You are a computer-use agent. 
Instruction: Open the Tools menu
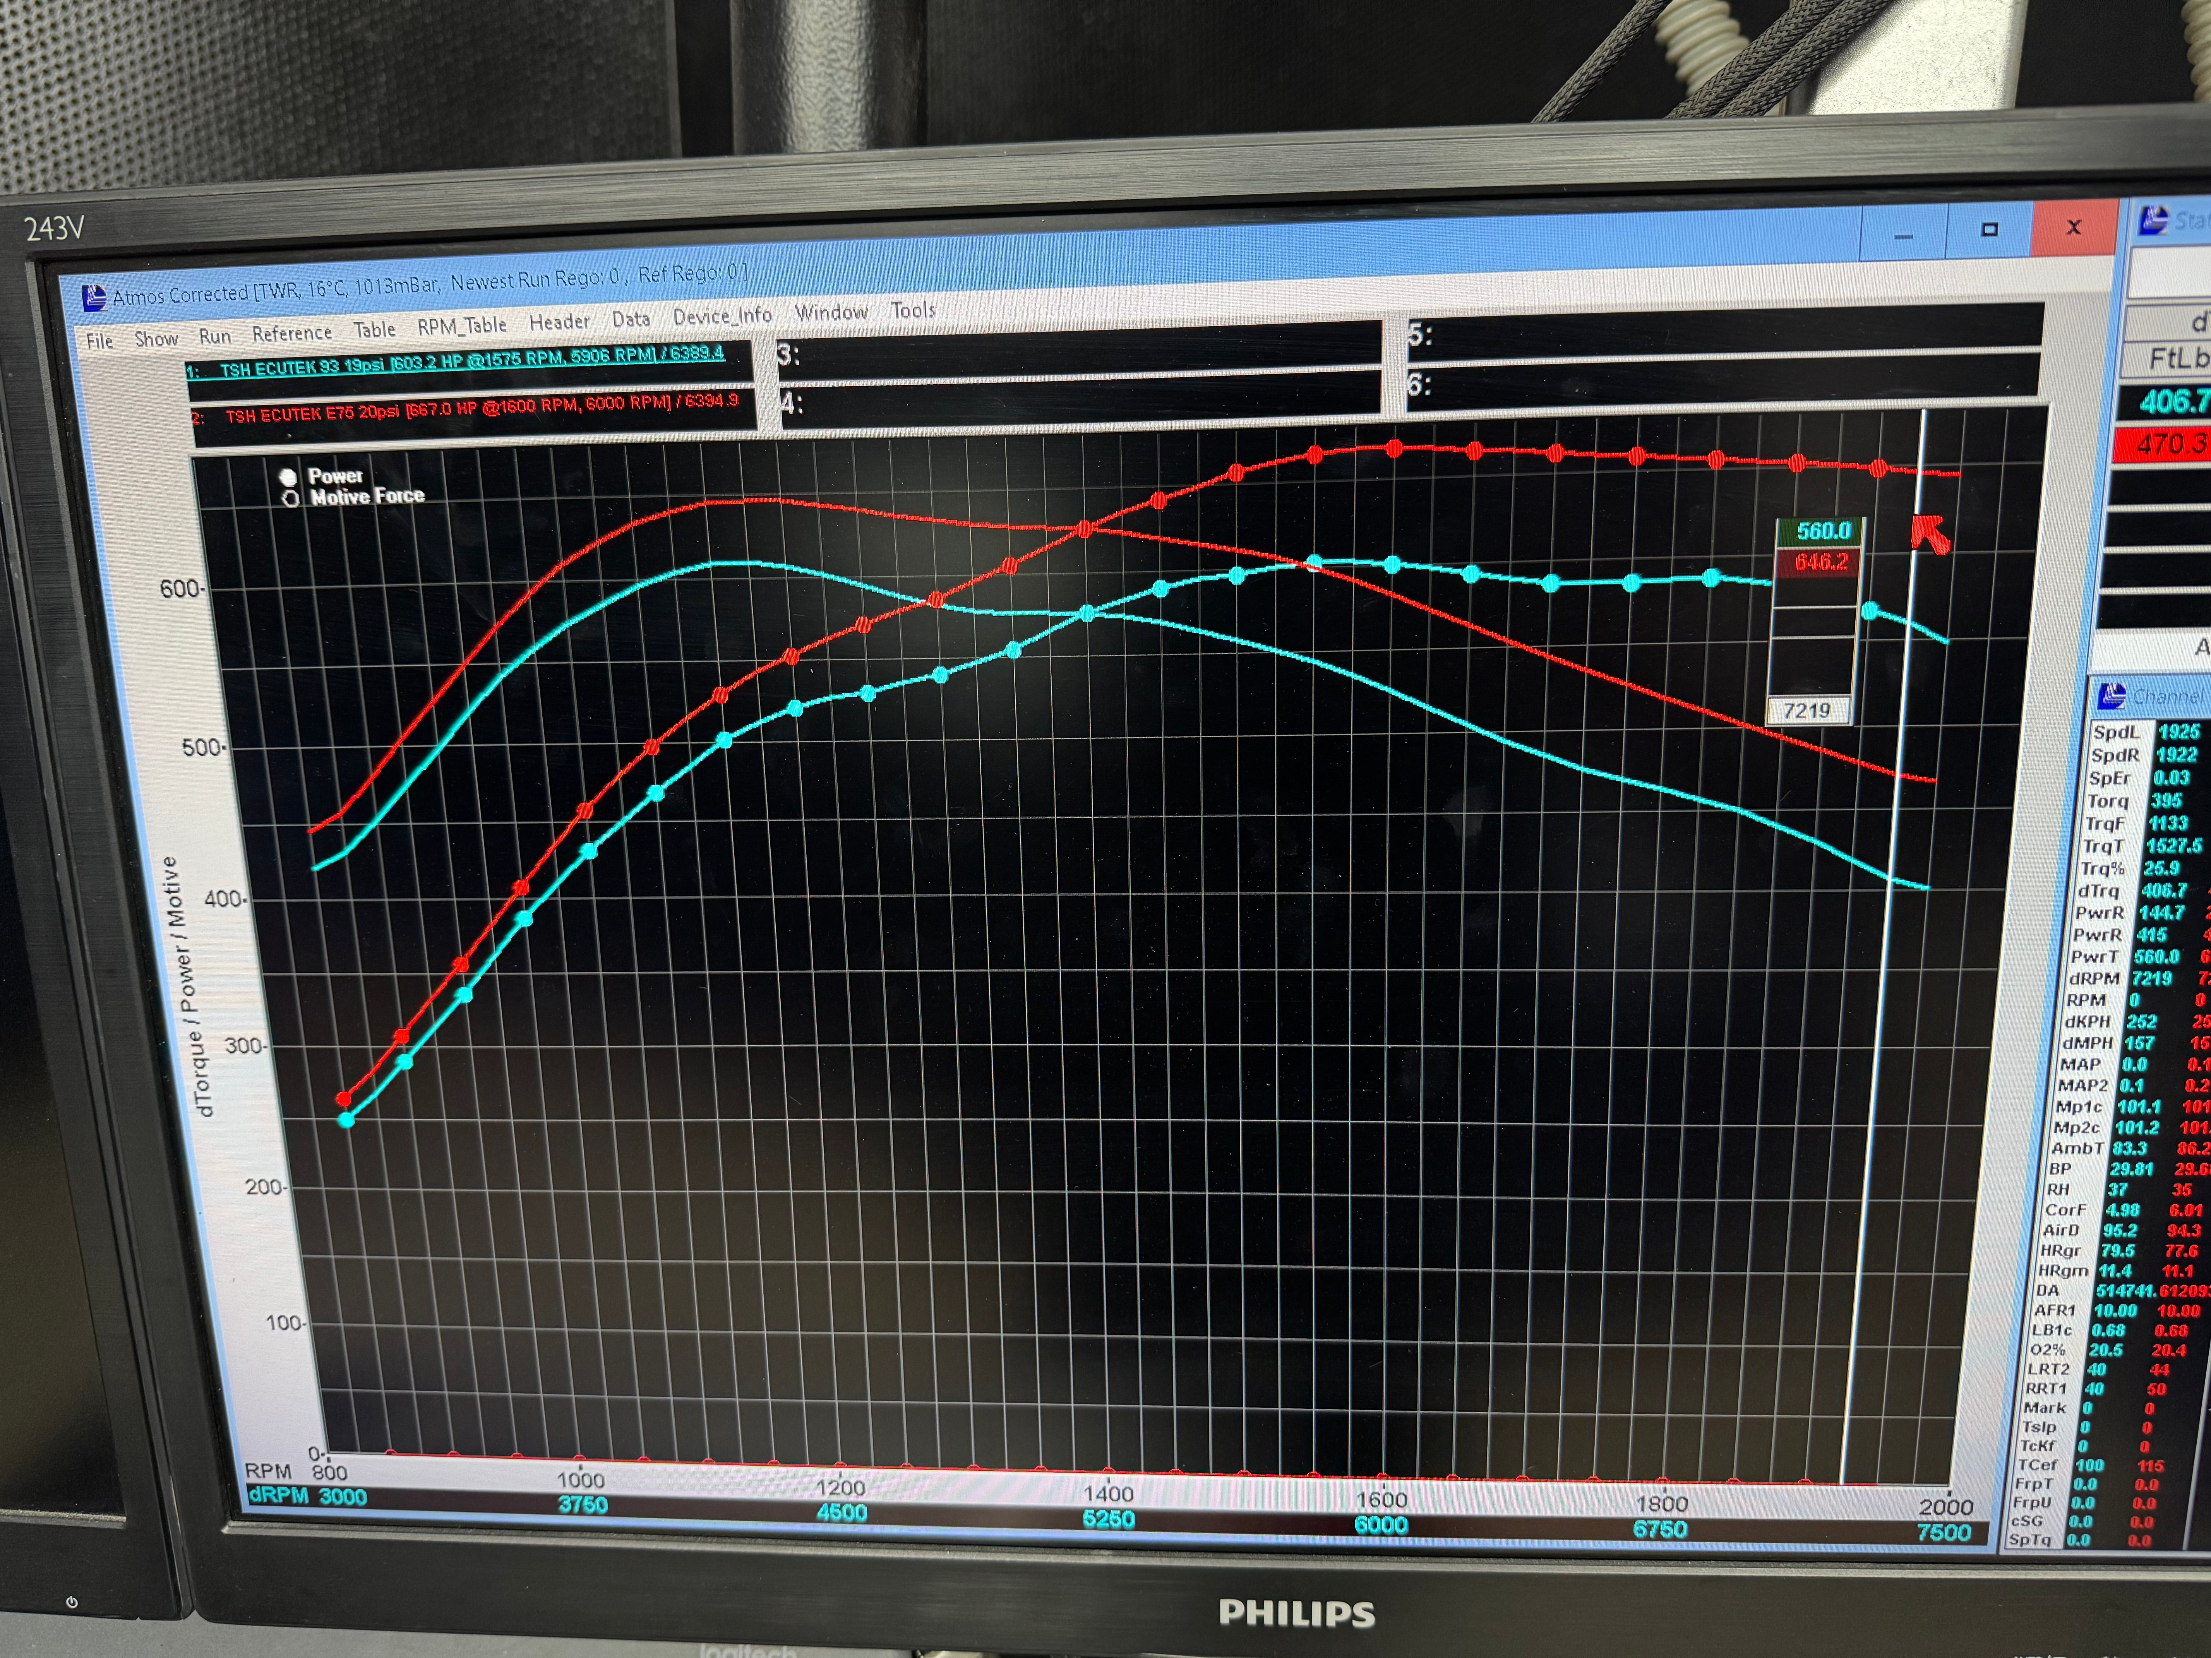click(914, 311)
